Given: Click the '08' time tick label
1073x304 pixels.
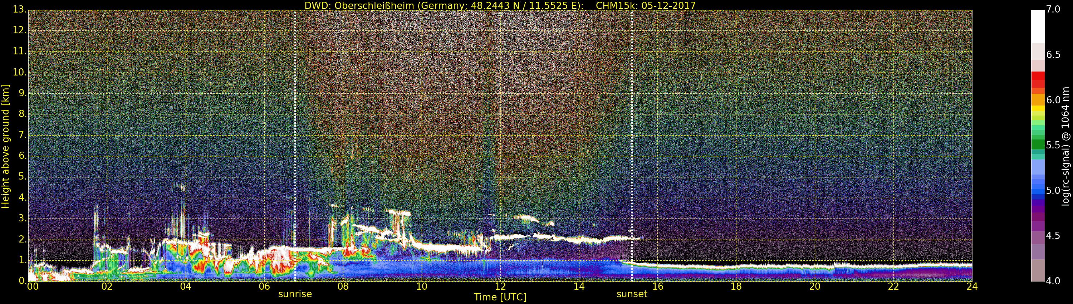Looking at the screenshot, I should 343,286.
